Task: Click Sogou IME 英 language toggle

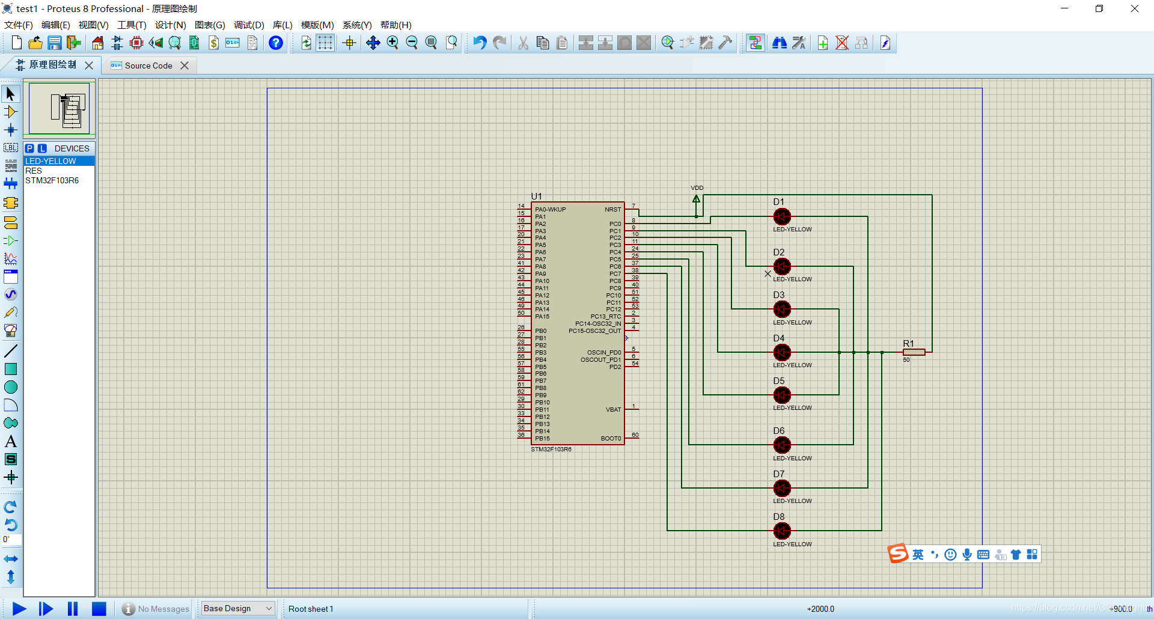Action: tap(918, 554)
